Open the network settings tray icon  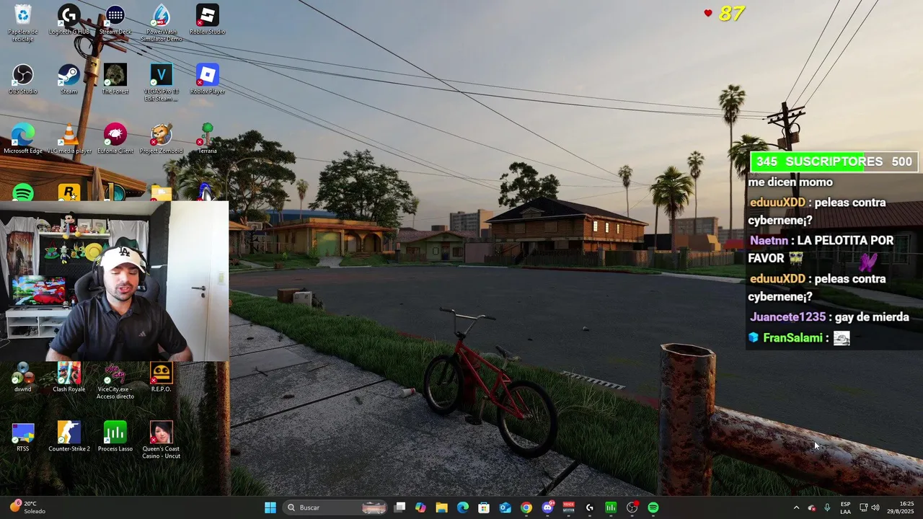click(864, 507)
